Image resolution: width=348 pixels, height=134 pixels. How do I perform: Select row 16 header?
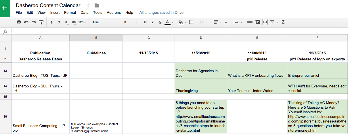5,117
